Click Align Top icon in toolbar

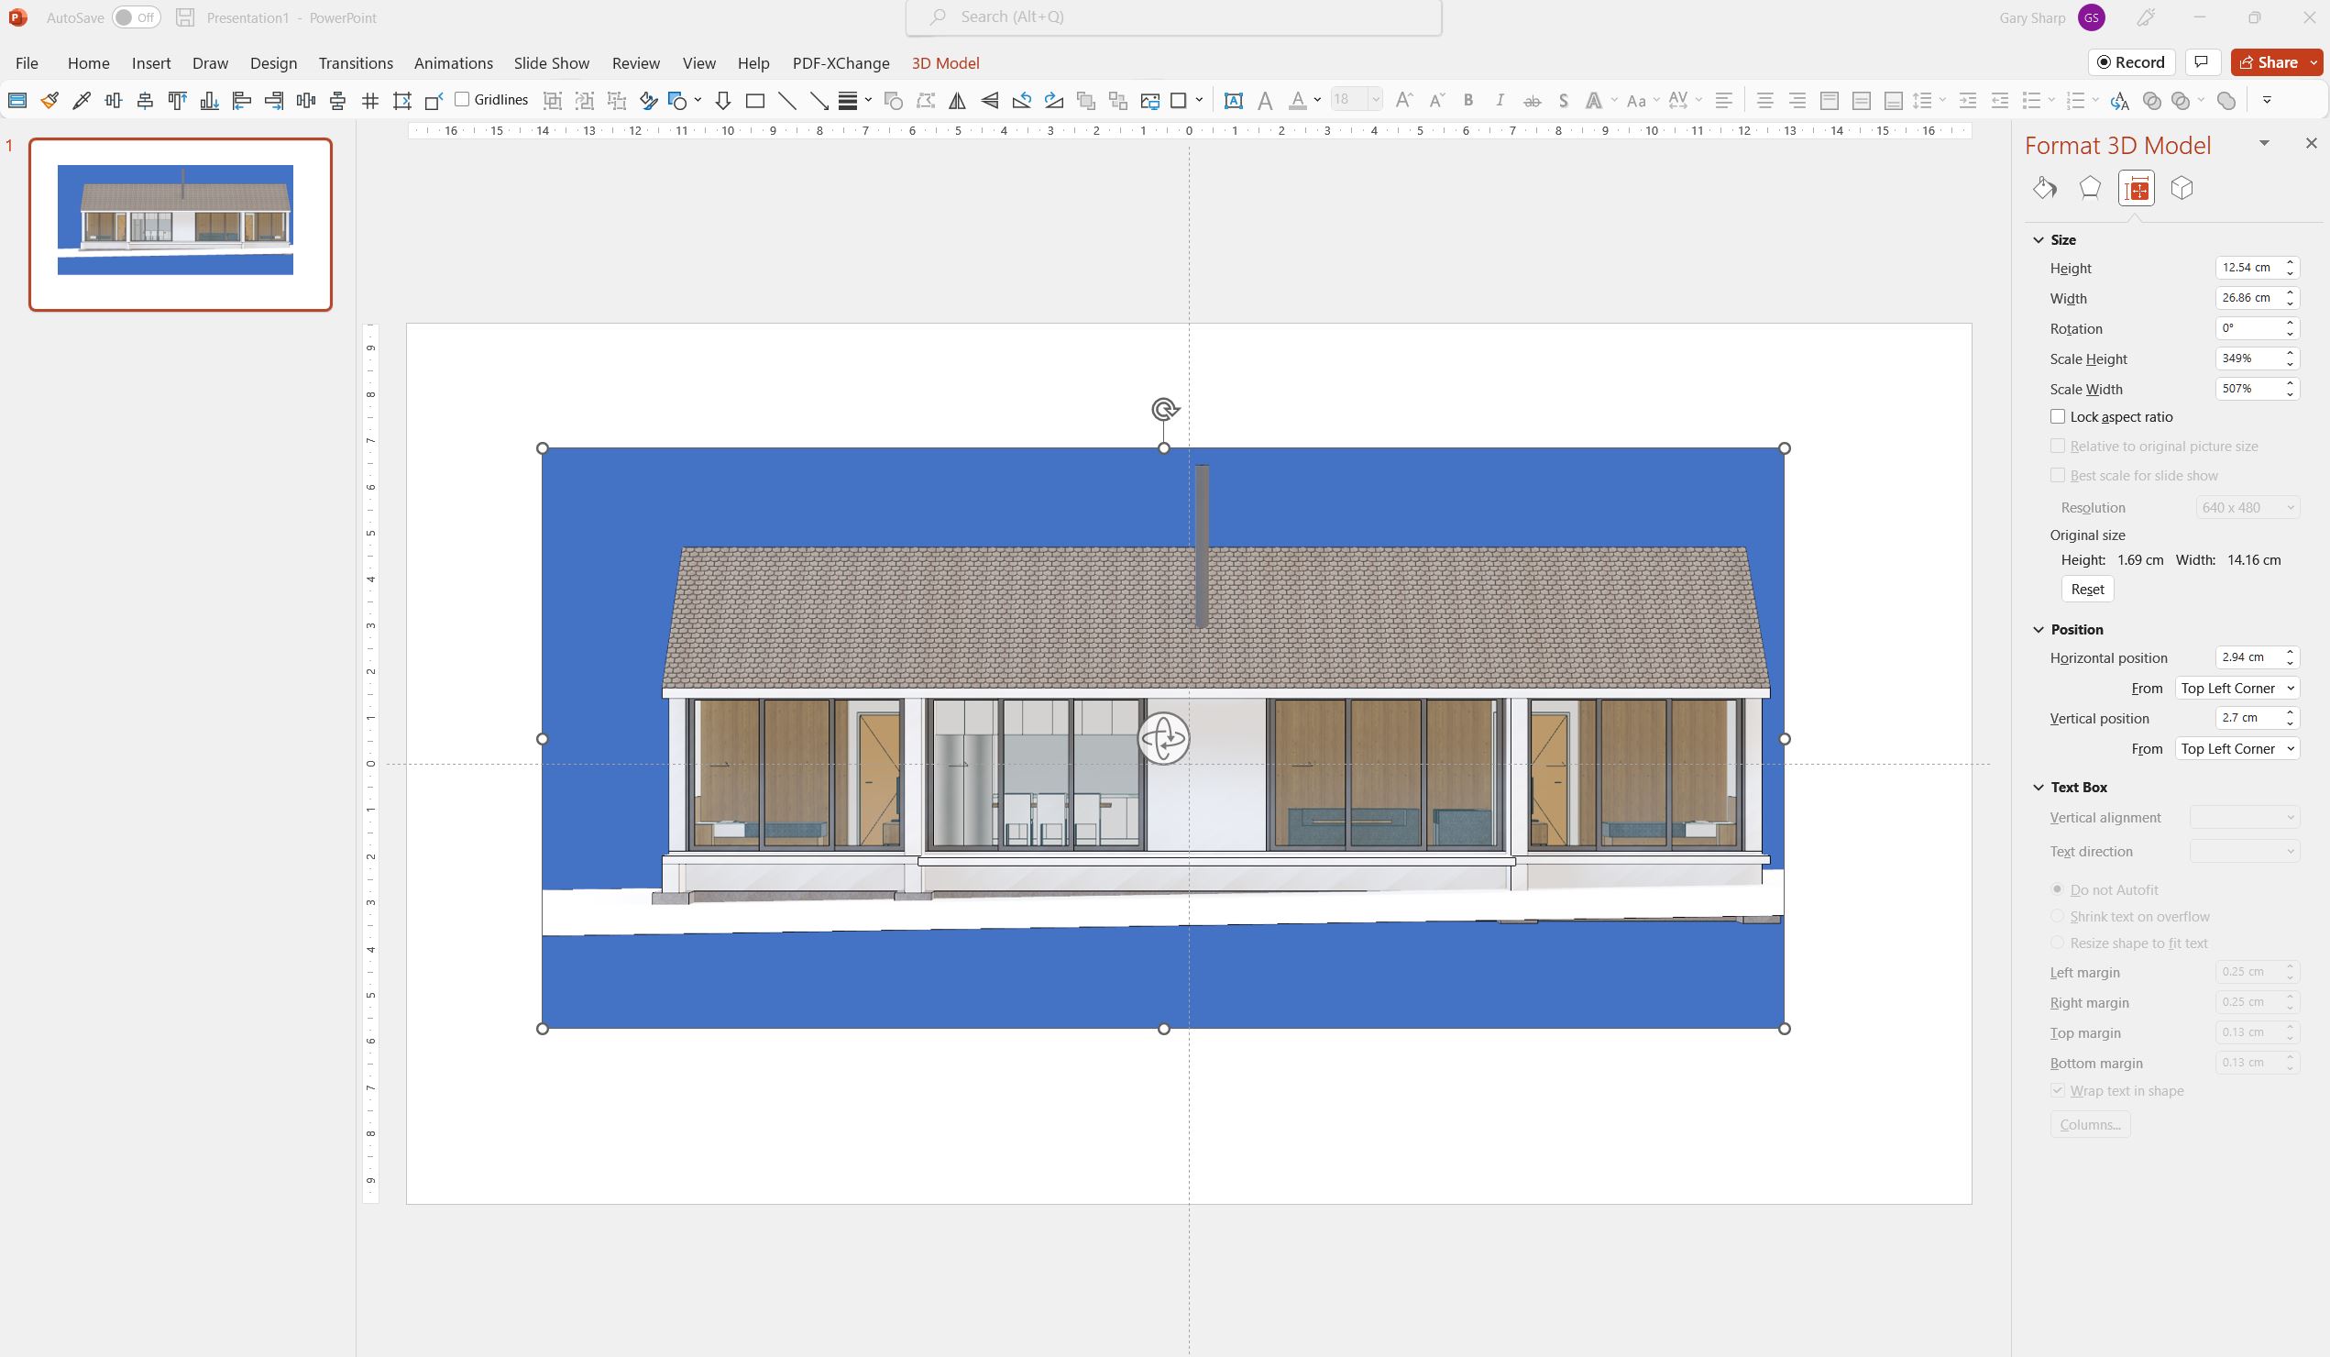coord(178,100)
